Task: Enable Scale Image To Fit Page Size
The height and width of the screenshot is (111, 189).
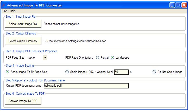Action: point(8,72)
